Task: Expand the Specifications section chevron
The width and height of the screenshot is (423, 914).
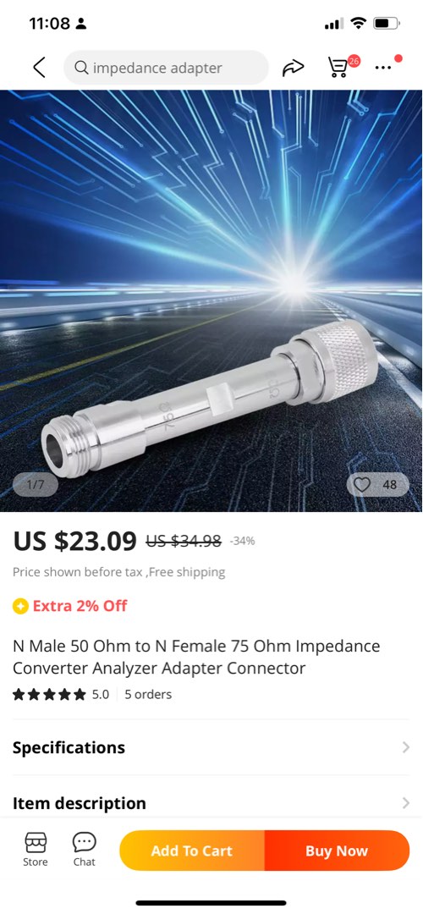Action: (x=405, y=747)
